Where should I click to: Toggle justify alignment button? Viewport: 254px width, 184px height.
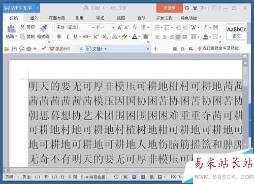[x=178, y=36]
